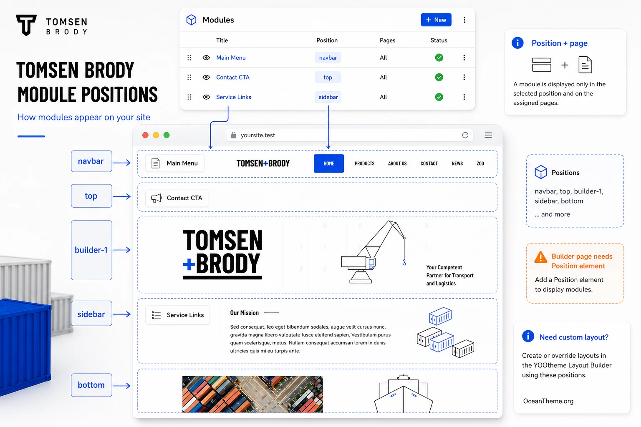
Task: Select HOME in the site navigation
Action: (x=329, y=163)
